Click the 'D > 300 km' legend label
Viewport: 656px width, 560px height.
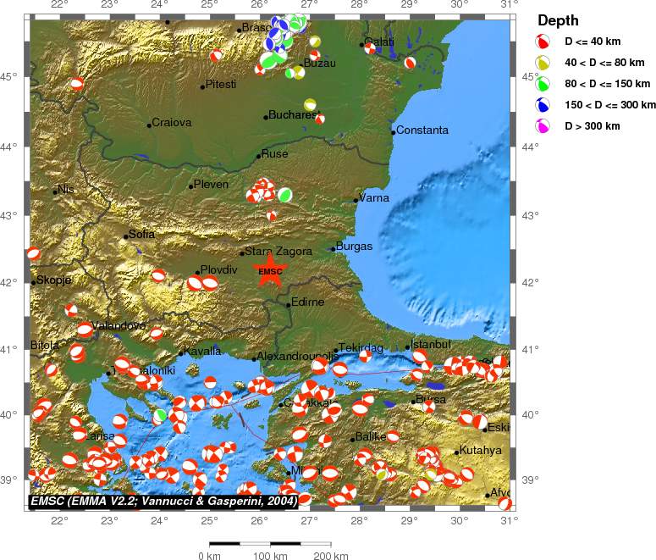pos(593,126)
